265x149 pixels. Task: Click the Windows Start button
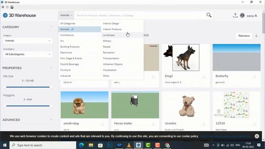5,145
